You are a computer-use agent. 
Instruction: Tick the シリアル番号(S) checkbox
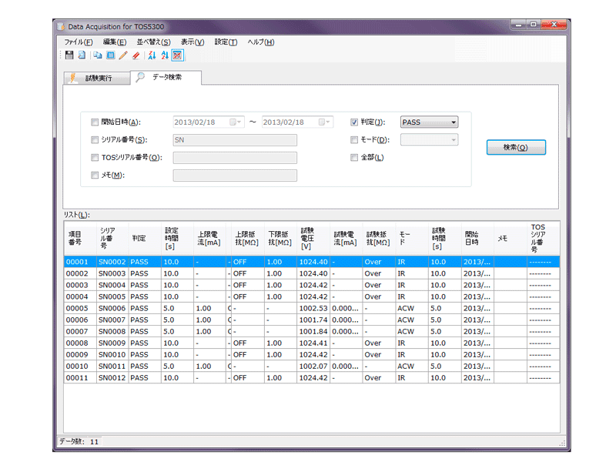[x=95, y=140]
